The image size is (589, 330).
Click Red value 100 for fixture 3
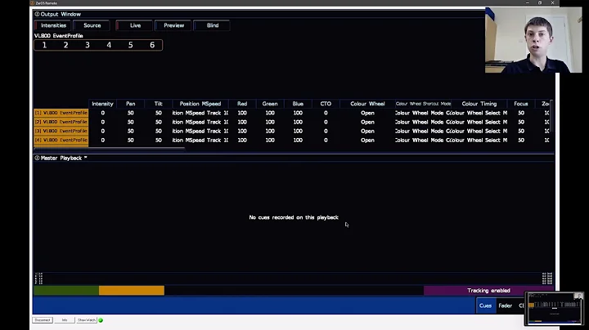[x=242, y=131]
